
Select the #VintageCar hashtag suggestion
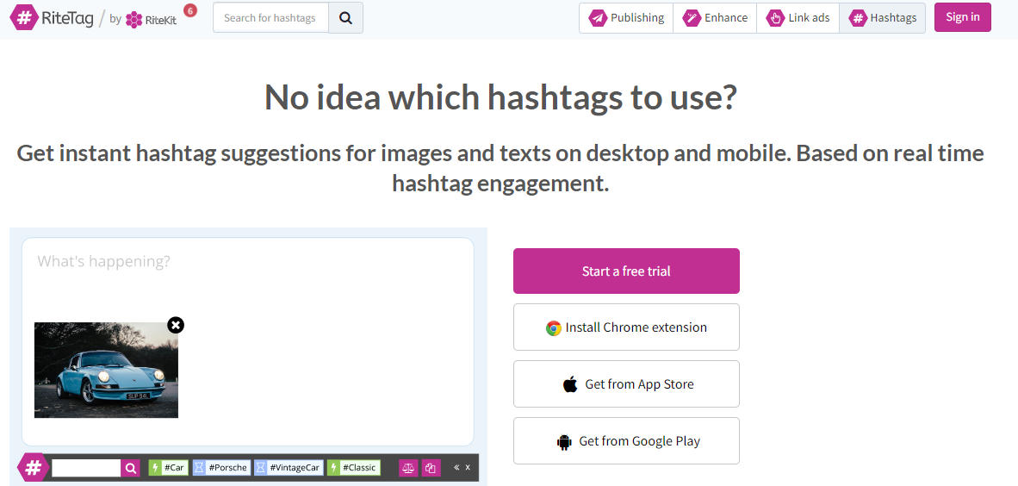289,468
